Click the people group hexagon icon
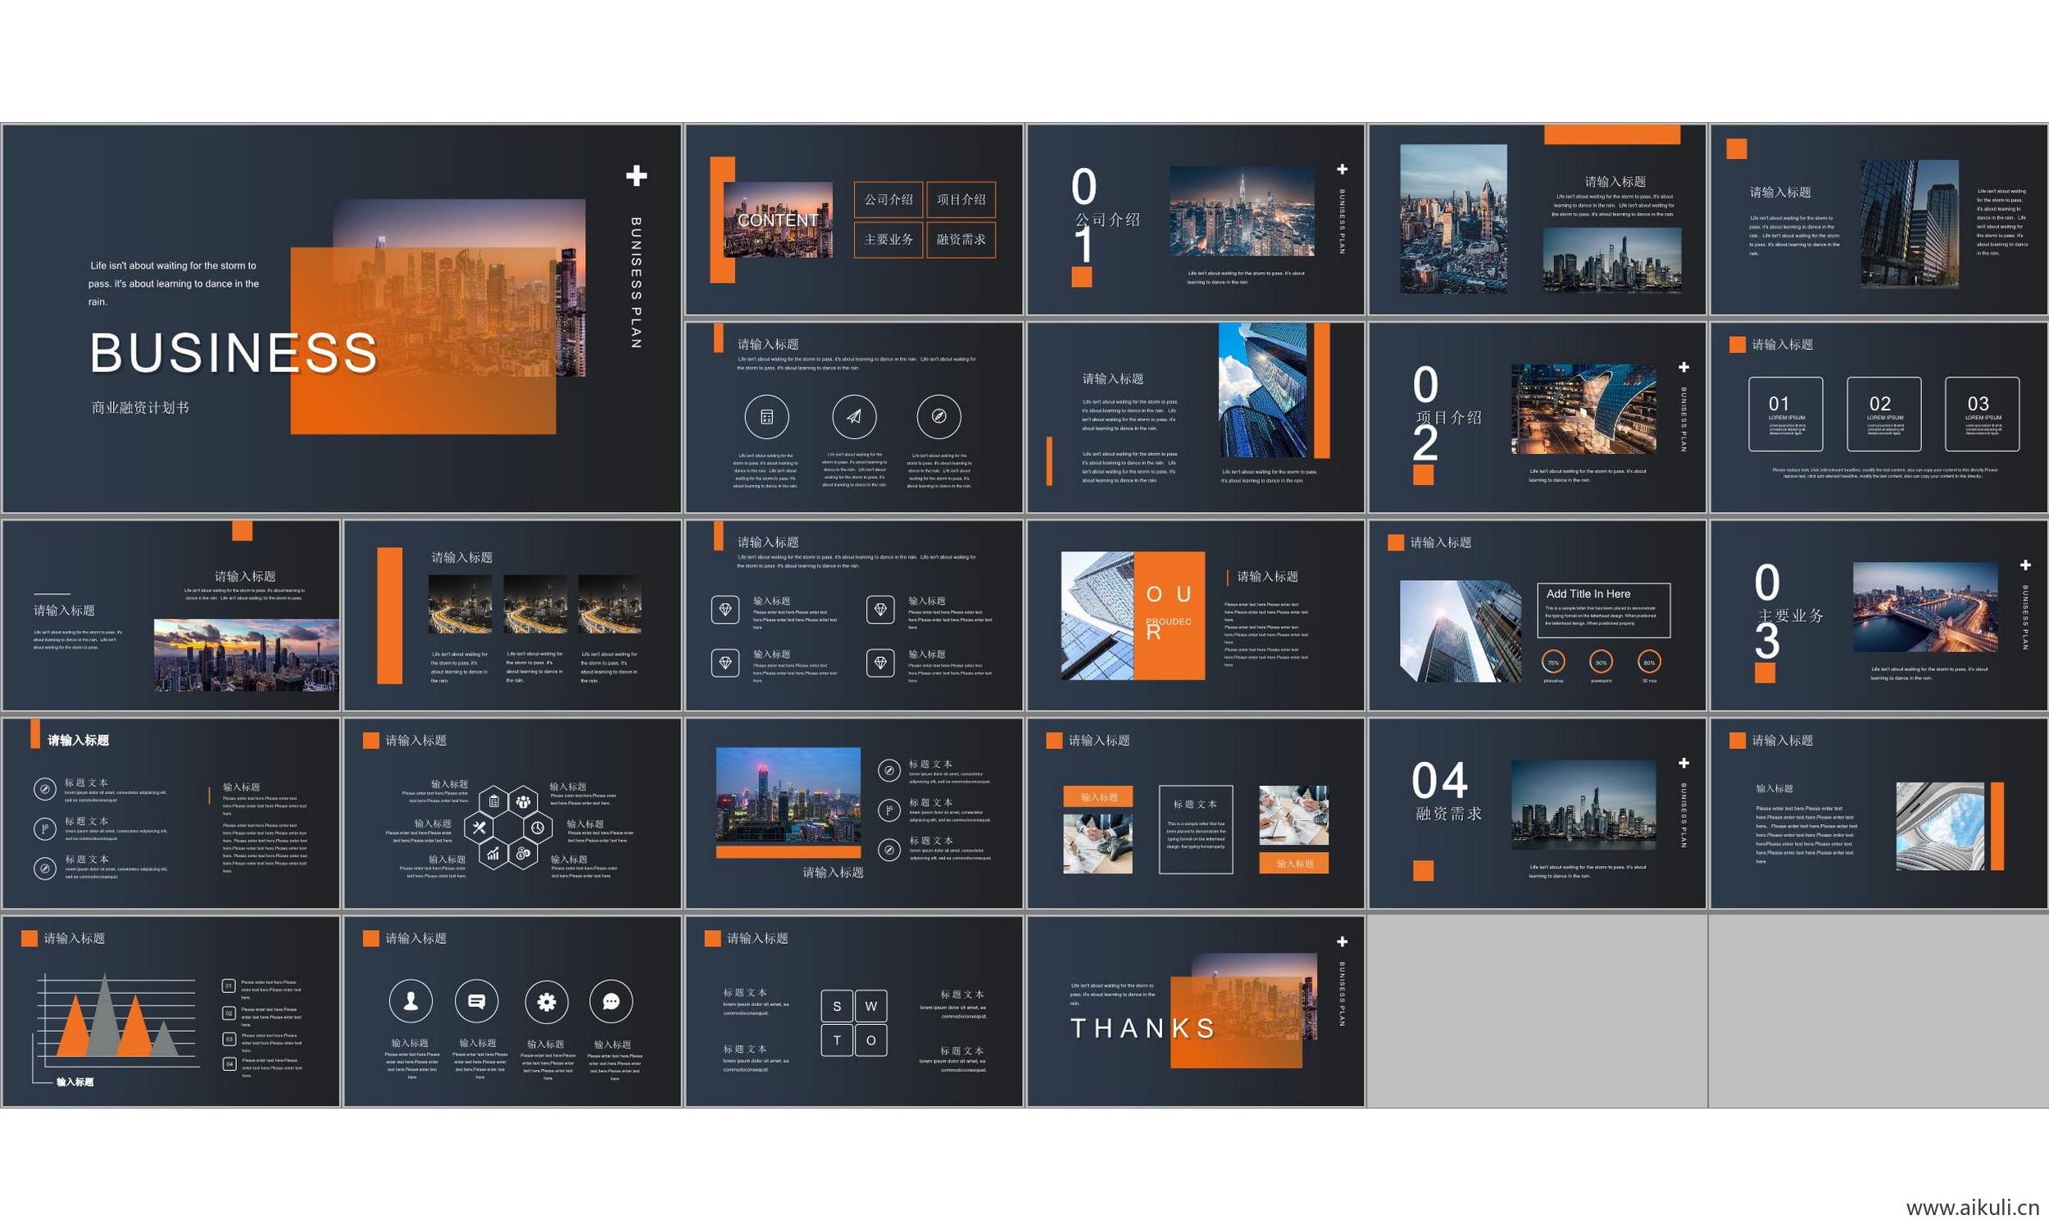The image size is (2049, 1229). pos(523,800)
